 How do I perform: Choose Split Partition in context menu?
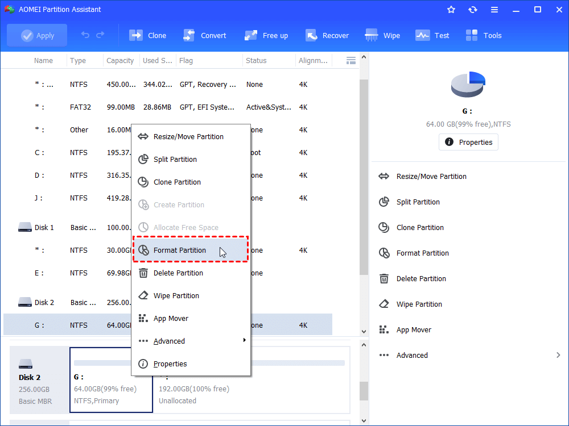tap(191, 160)
